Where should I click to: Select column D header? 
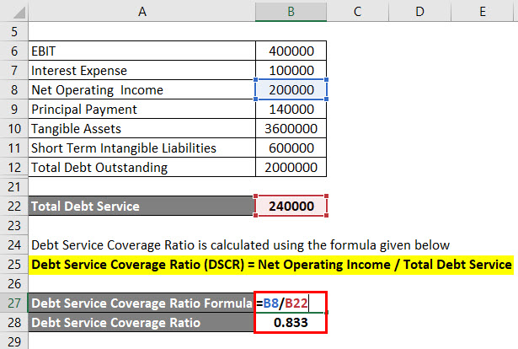[419, 12]
